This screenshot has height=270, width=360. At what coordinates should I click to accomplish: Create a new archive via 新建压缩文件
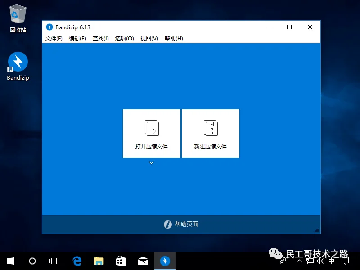[x=210, y=133]
